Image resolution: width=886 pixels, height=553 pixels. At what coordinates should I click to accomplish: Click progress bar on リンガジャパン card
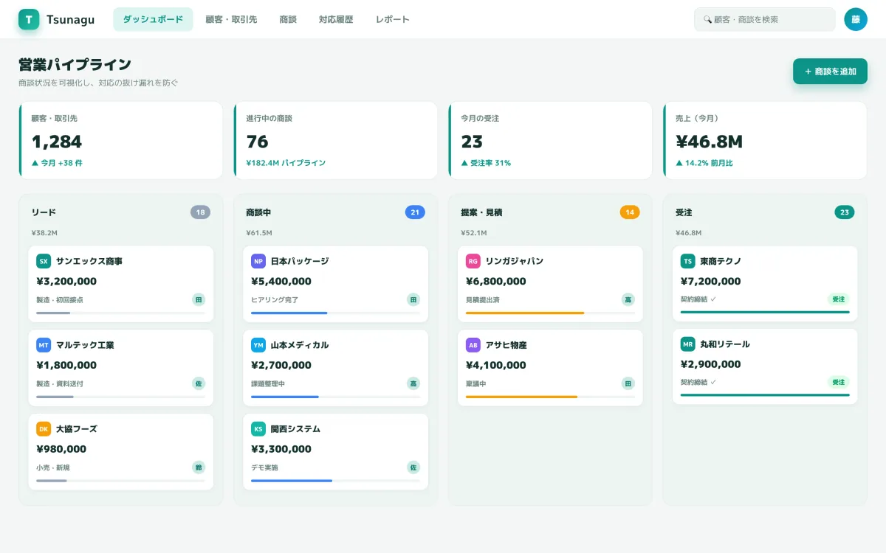point(551,313)
